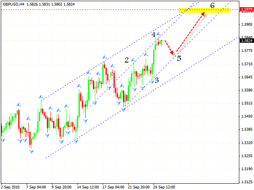This screenshot has width=254, height=190.
Task: Click the red 1.5979 price level tag
Action: click(x=247, y=9)
